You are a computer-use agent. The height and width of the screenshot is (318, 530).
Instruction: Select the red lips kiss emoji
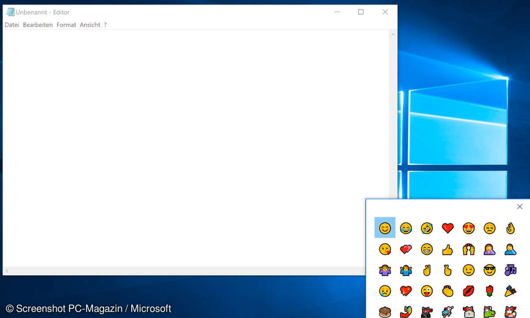pyautogui.click(x=469, y=291)
